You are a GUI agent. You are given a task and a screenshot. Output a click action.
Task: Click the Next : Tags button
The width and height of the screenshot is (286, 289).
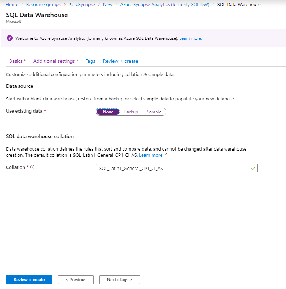click(119, 280)
